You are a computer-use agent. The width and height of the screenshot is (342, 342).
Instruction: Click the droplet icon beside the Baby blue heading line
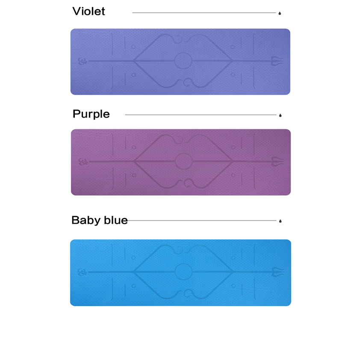[280, 221]
